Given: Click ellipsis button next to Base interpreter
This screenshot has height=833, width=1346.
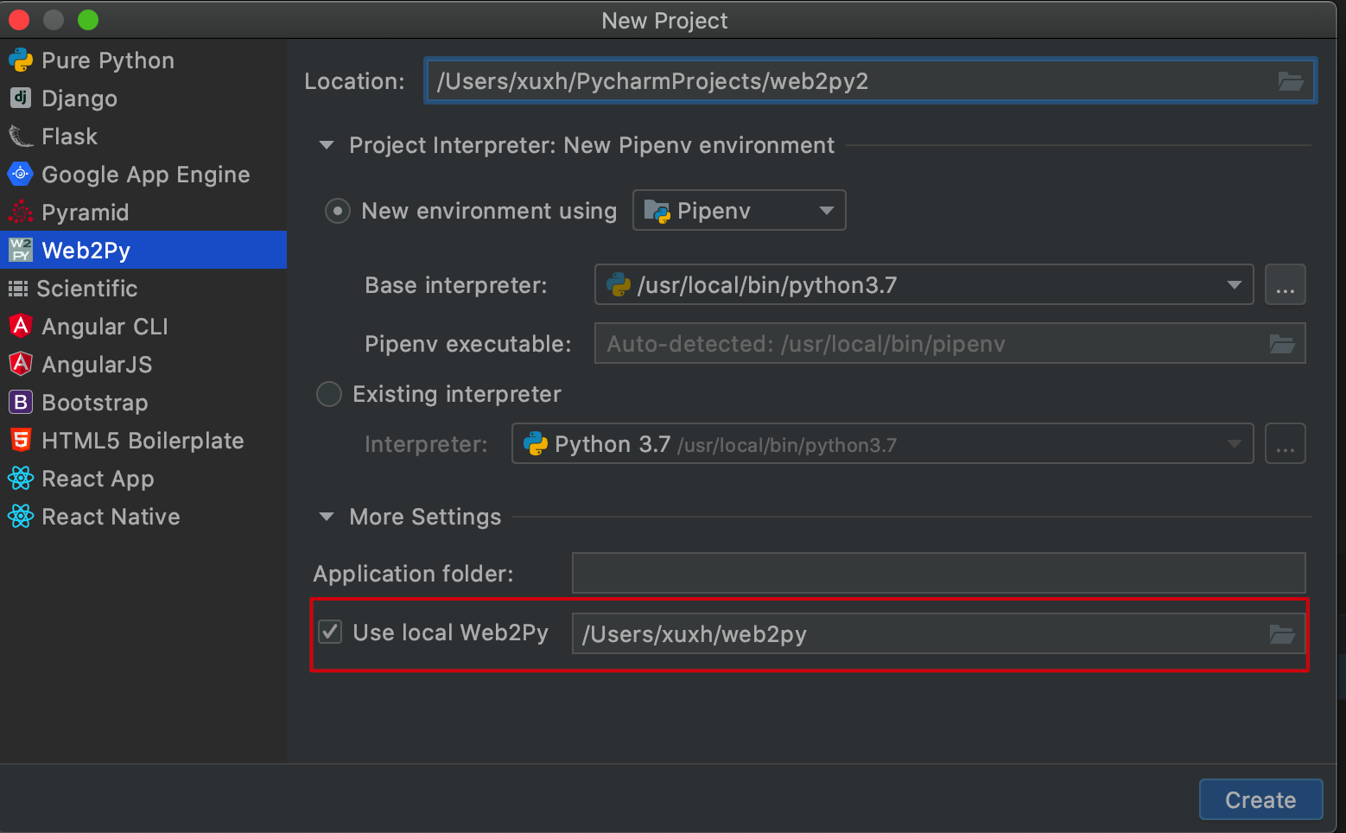Looking at the screenshot, I should [1286, 285].
